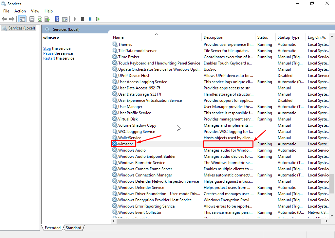Open the File menu

coord(6,11)
